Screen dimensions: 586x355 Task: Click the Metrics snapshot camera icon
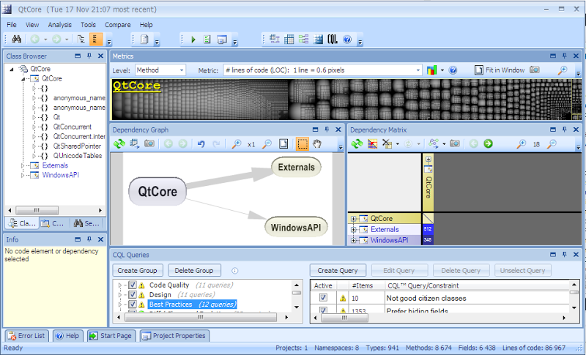coord(535,70)
